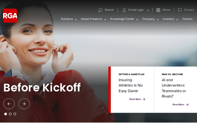This screenshot has width=197, height=131.
Task: Open the Careers menu item
Action: [x=187, y=19]
